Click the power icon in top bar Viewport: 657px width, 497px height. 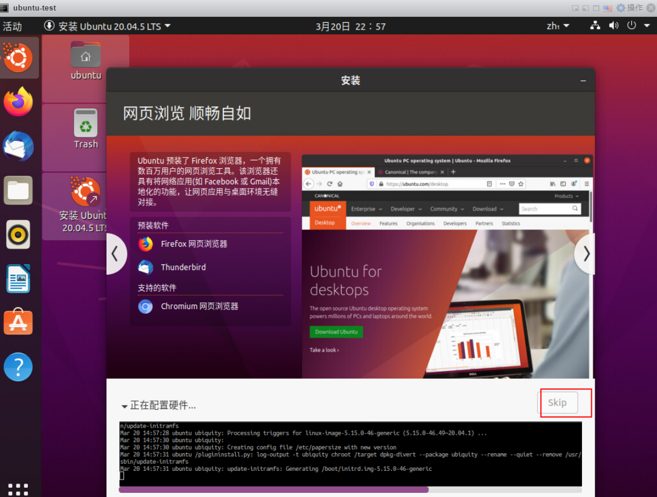pyautogui.click(x=631, y=26)
